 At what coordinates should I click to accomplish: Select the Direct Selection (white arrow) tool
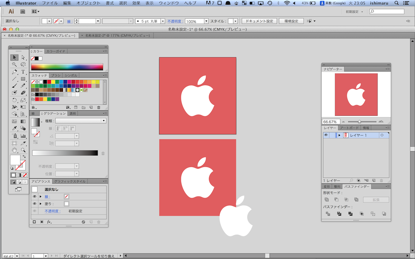(x=23, y=57)
